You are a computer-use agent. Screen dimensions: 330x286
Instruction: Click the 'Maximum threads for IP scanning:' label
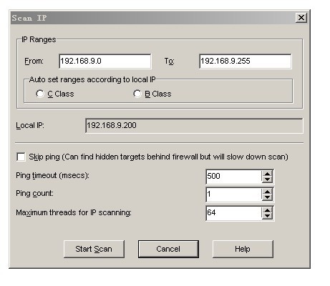[x=74, y=212]
